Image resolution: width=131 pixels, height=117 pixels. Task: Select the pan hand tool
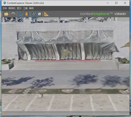[x=27, y=14]
